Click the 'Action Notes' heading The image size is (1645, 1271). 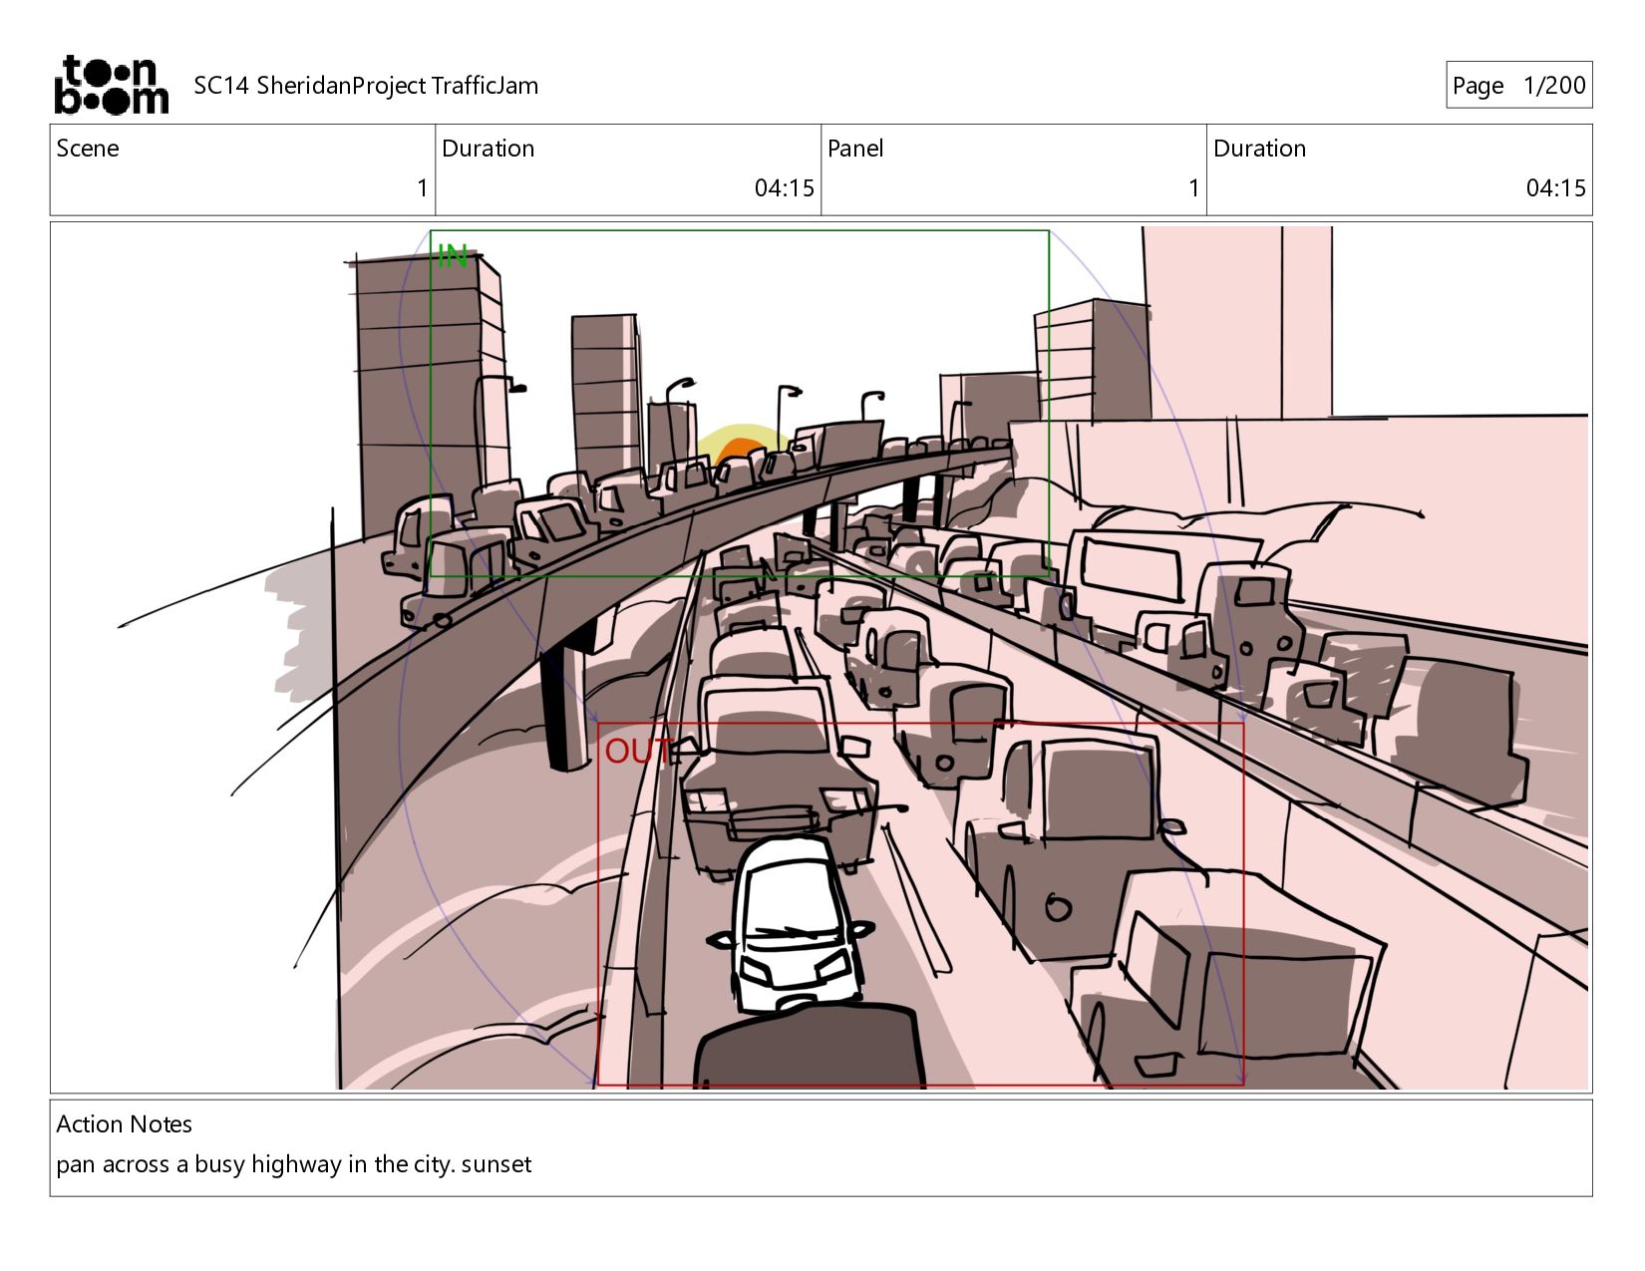coord(125,1124)
